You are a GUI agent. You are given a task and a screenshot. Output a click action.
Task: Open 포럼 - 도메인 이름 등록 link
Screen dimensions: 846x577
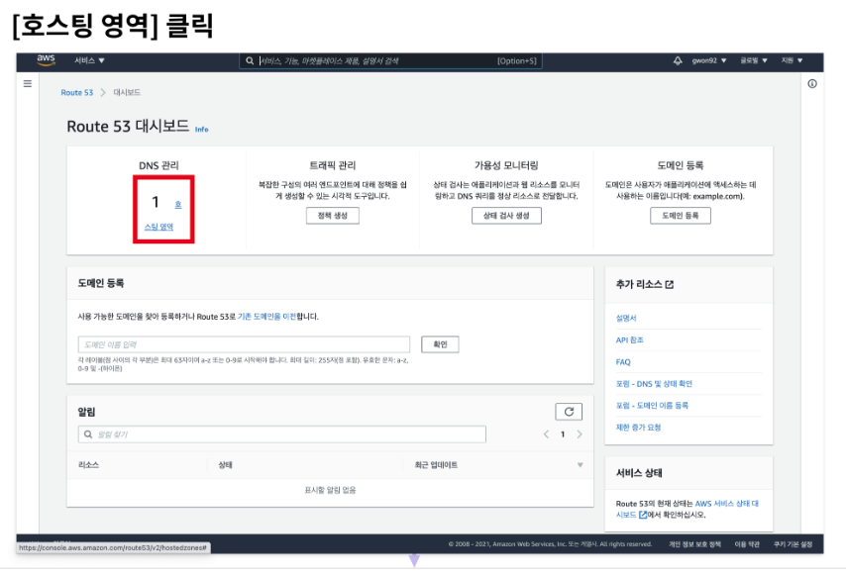click(652, 405)
